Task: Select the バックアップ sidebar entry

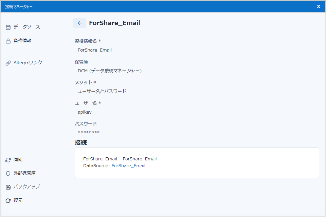Action: pos(26,187)
